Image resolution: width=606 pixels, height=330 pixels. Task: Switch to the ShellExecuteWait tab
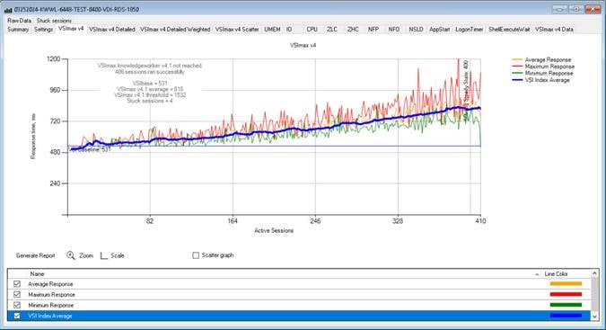[x=509, y=30]
